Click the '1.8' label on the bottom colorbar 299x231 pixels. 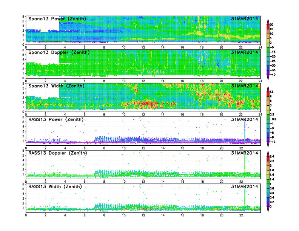(x=272, y=170)
